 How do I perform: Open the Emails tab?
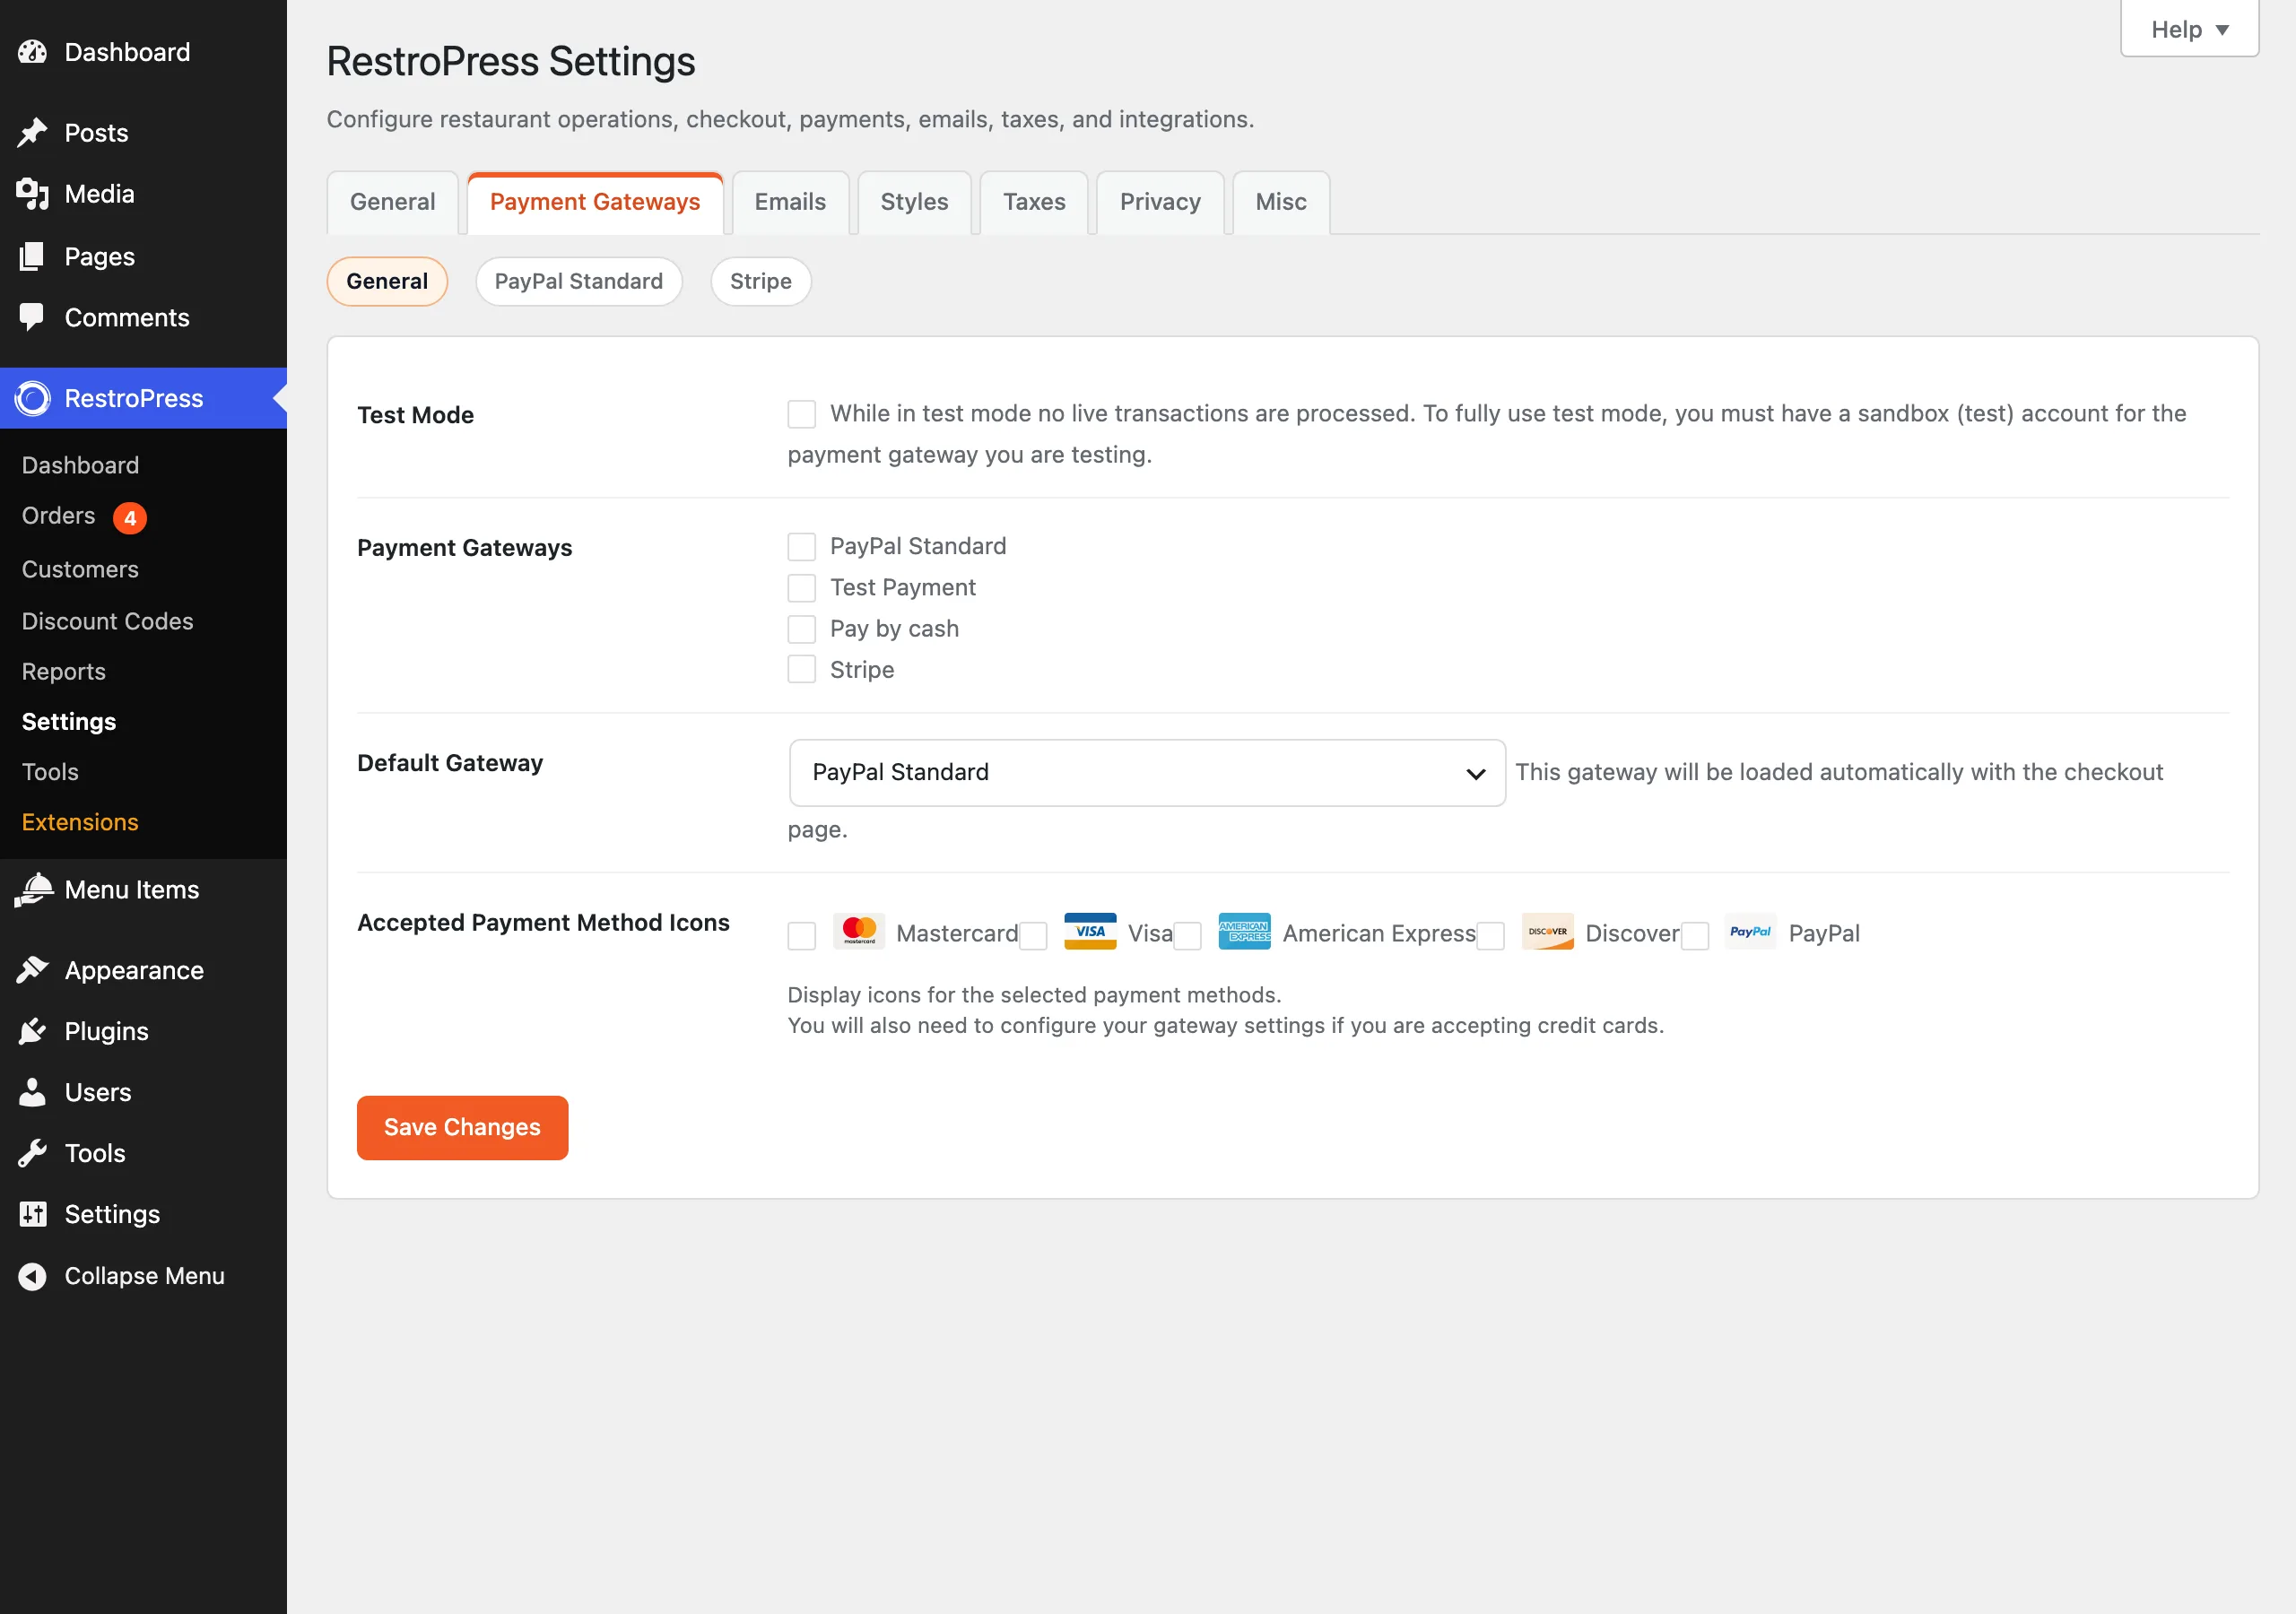pyautogui.click(x=790, y=202)
